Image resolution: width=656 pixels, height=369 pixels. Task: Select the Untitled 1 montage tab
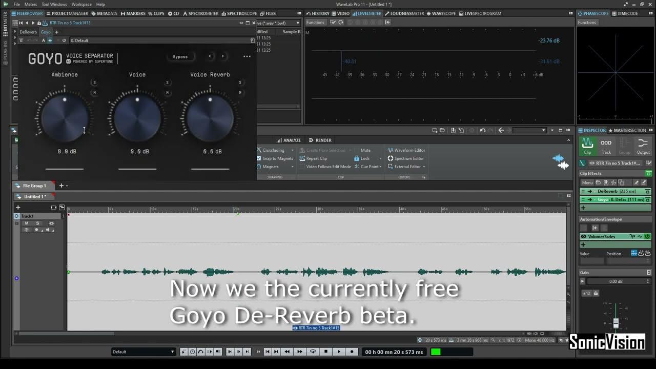pos(34,197)
